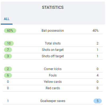Click the green 10 total shots badge
Screen dimensions: 106x106
tap(9, 43)
